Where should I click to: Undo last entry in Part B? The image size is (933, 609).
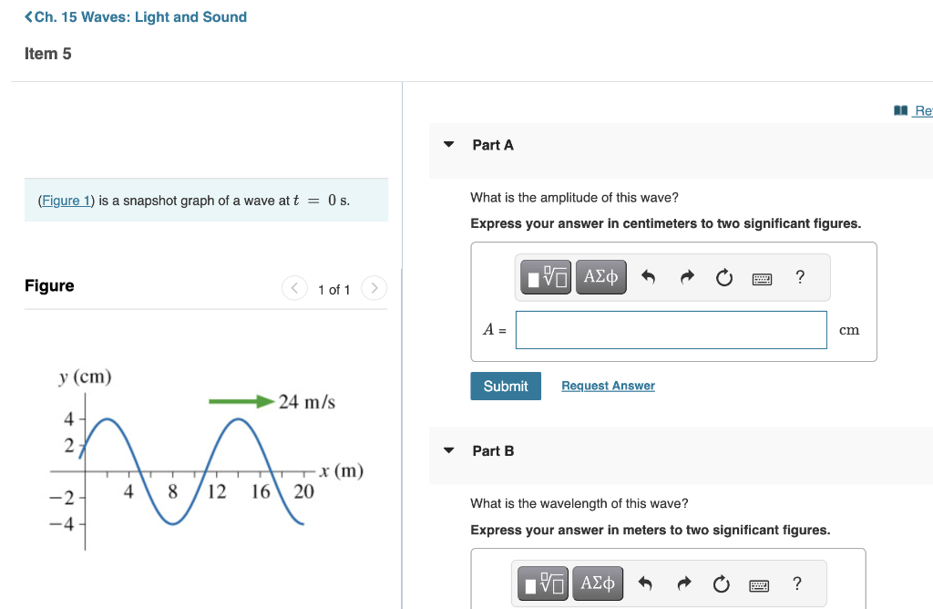(x=645, y=583)
